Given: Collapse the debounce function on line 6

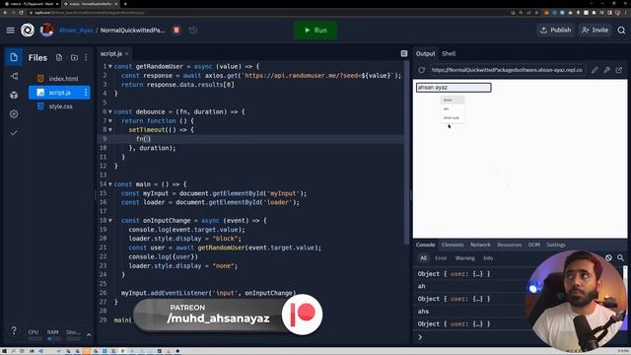Looking at the screenshot, I should pos(110,111).
